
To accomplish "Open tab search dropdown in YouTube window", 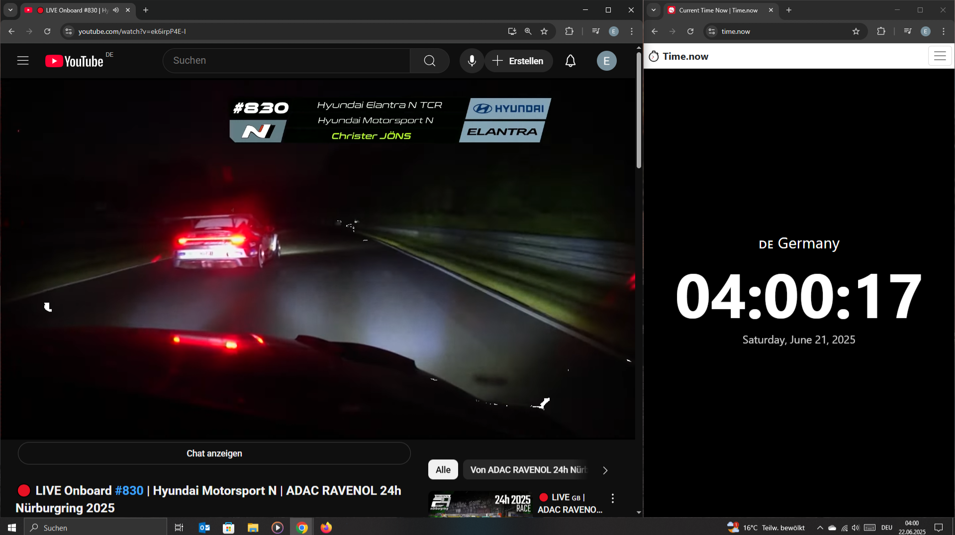I will [10, 10].
